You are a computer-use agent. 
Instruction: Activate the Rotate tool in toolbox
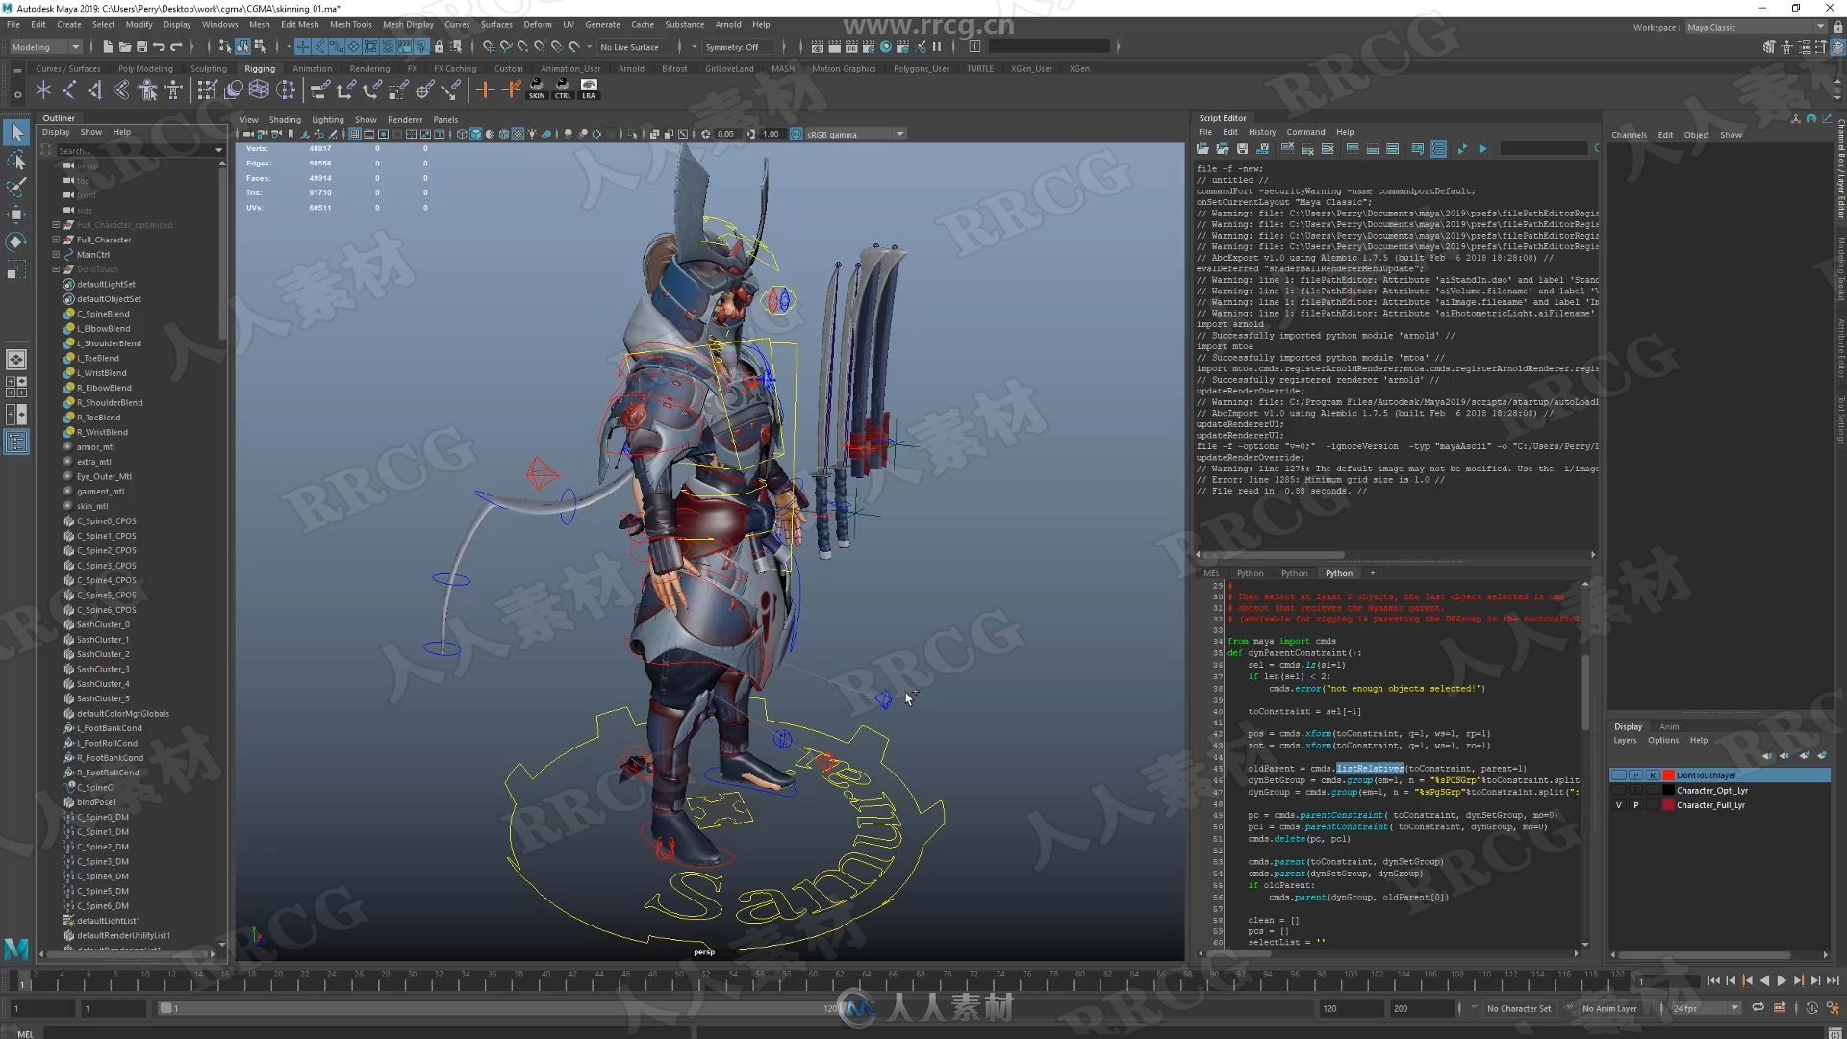(16, 241)
